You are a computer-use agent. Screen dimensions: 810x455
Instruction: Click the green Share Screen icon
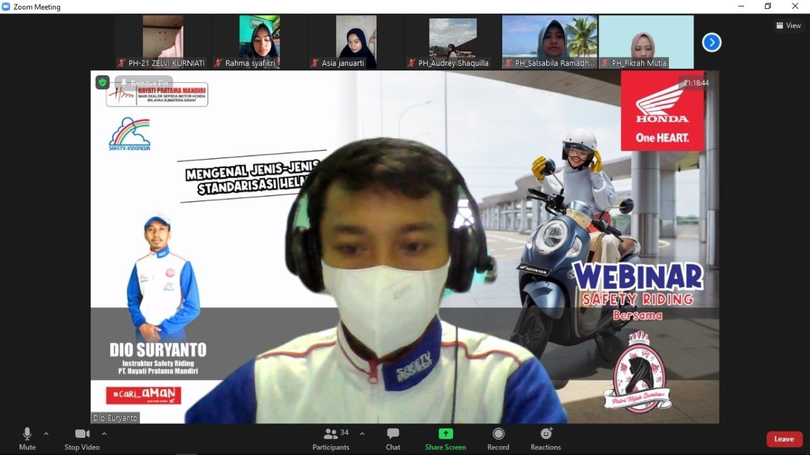click(x=445, y=434)
